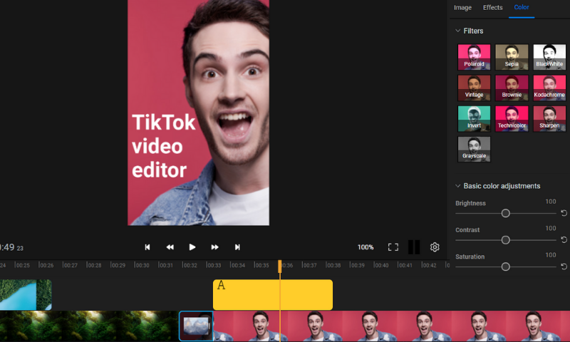Apply the Vintage filter
The height and width of the screenshot is (342, 570).
474,88
